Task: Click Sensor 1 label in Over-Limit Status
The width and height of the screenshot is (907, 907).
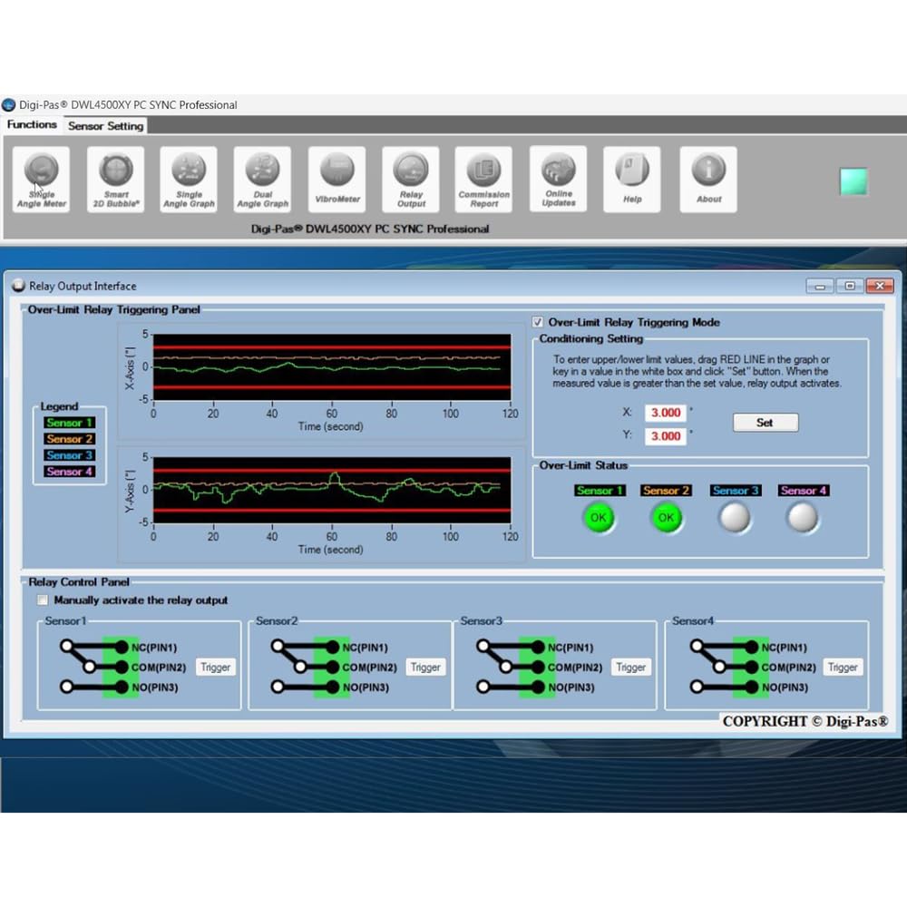Action: point(600,491)
